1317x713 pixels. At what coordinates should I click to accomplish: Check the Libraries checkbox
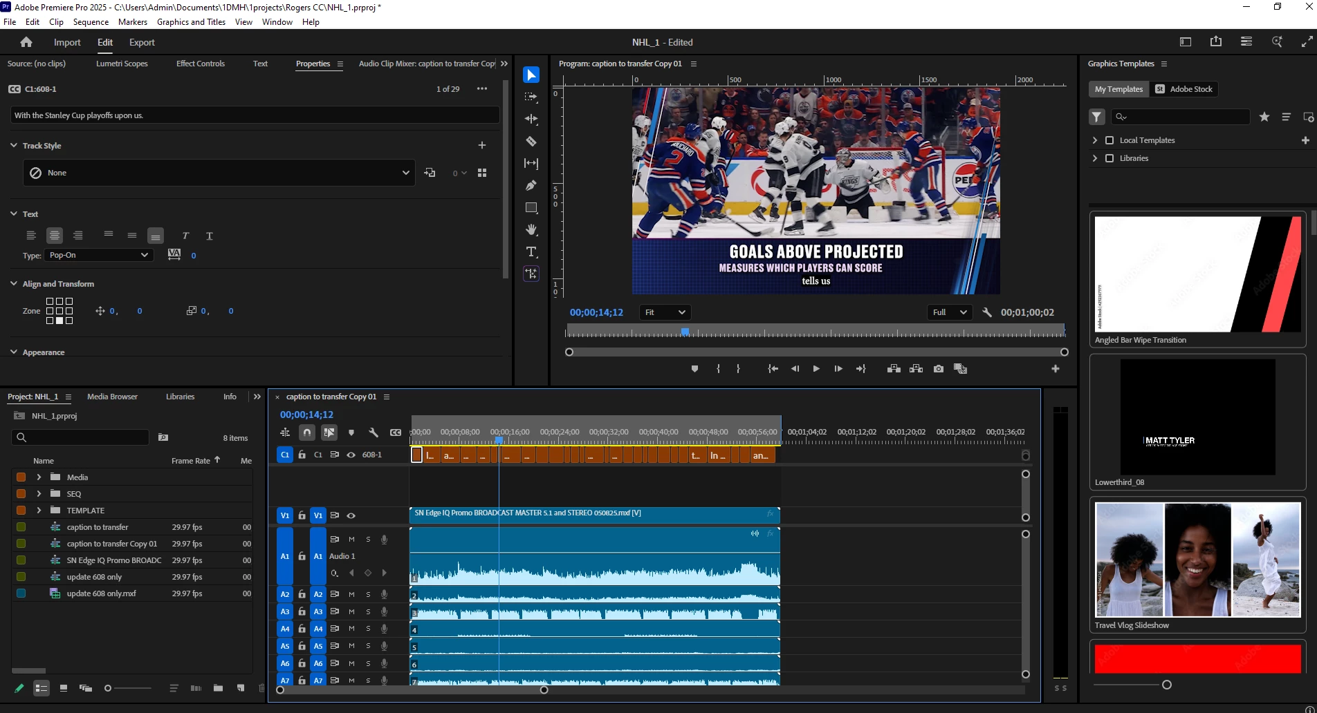[x=1109, y=158]
